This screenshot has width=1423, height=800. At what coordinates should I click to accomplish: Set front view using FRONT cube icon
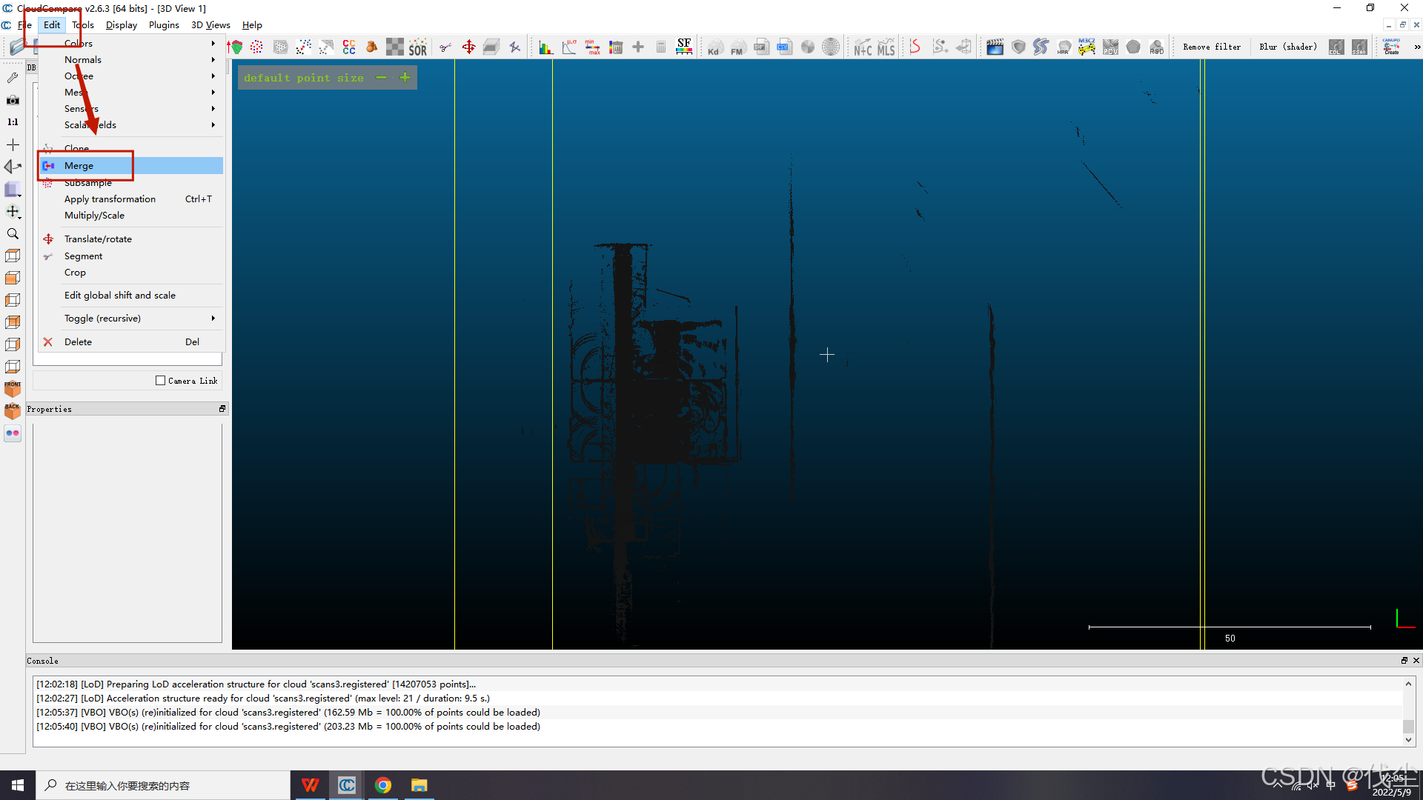pos(13,388)
